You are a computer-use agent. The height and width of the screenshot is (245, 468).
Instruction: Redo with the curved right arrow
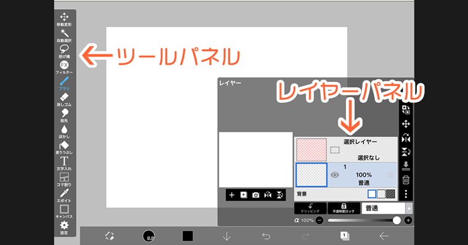(305, 236)
